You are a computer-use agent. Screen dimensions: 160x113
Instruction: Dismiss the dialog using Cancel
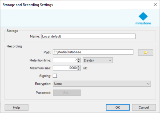[144, 107]
